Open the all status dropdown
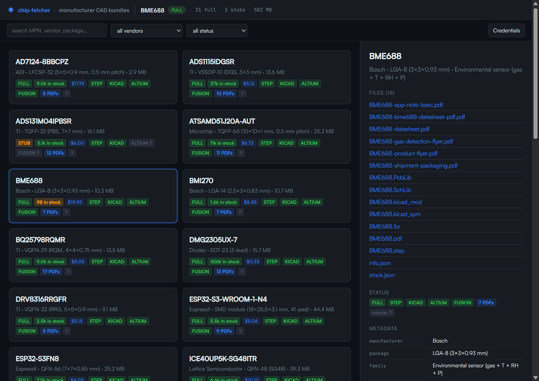The width and height of the screenshot is (539, 381). (x=217, y=31)
